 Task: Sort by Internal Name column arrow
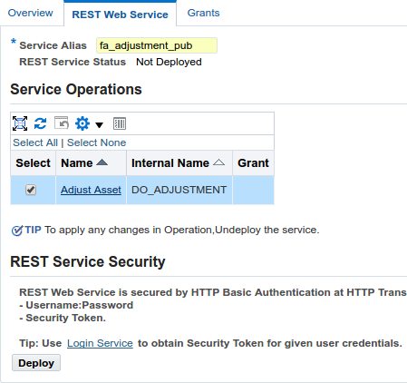point(218,162)
